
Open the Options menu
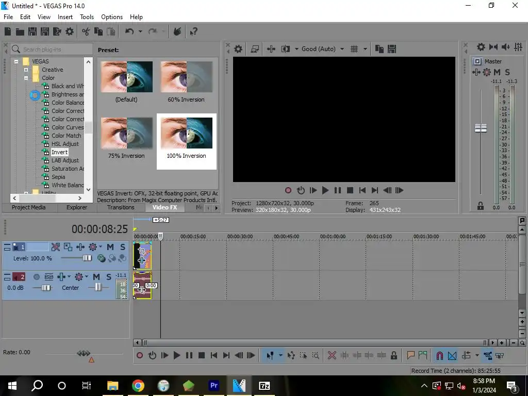[x=112, y=17]
